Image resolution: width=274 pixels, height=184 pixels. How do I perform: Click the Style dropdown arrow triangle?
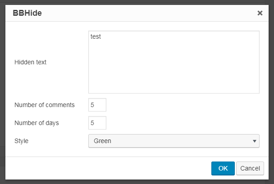pos(255,141)
